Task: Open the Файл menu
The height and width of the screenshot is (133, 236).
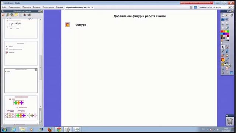Action: click(x=4, y=7)
